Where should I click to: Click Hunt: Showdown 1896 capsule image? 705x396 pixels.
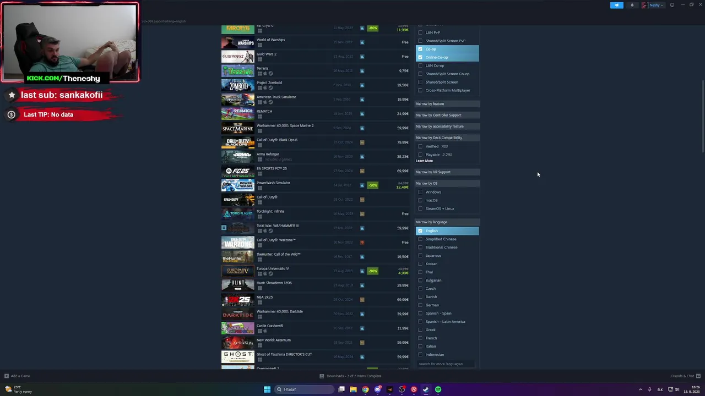[x=238, y=285]
